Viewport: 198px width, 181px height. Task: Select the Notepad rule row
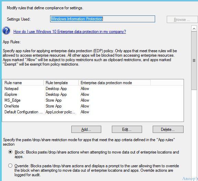93,89
